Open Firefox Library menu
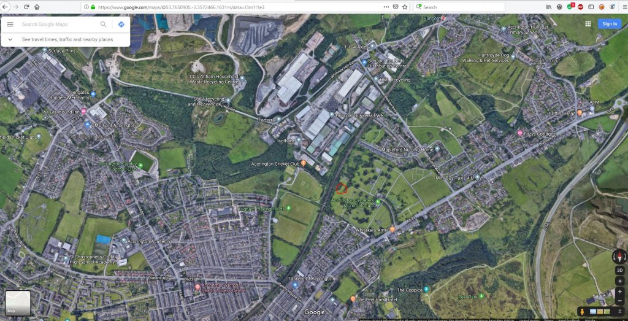The height and width of the screenshot is (321, 628). pyautogui.click(x=548, y=7)
